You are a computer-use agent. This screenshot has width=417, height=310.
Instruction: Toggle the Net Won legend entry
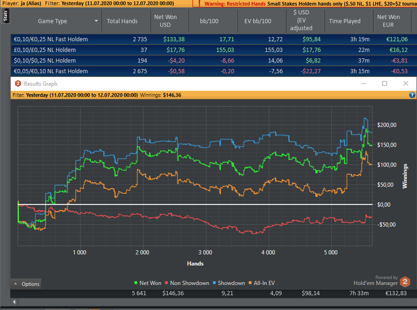pos(148,283)
